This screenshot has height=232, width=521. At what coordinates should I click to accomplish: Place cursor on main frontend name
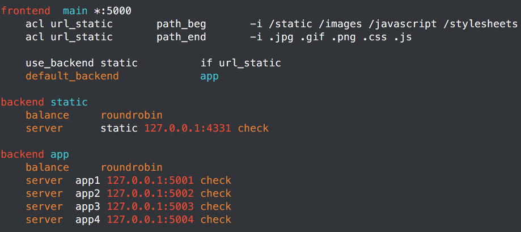(x=75, y=11)
